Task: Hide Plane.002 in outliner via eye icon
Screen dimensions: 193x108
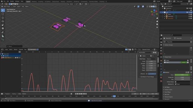Action: pyautogui.click(x=189, y=18)
